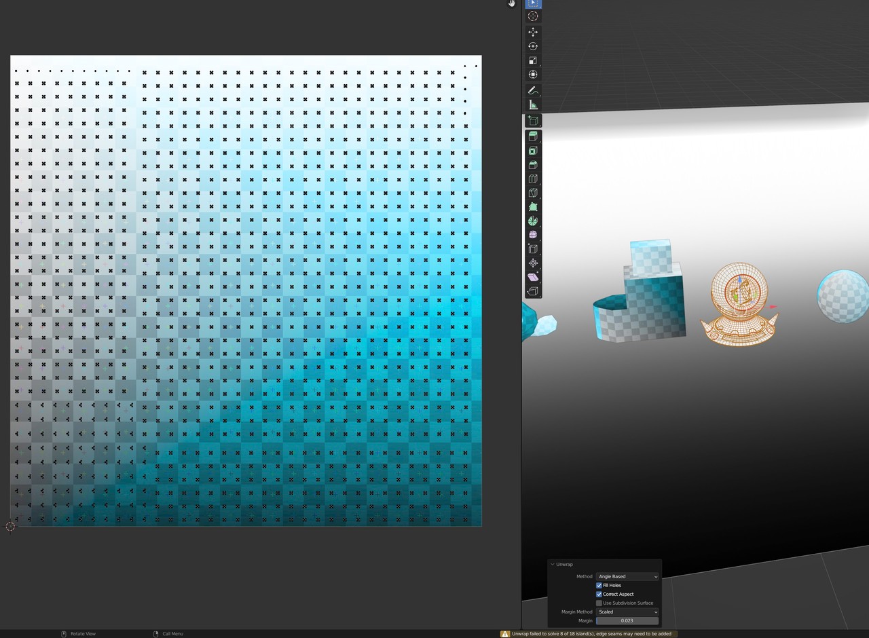Open the Margin Method dropdown showing Scaled
869x638 pixels.
click(x=627, y=612)
